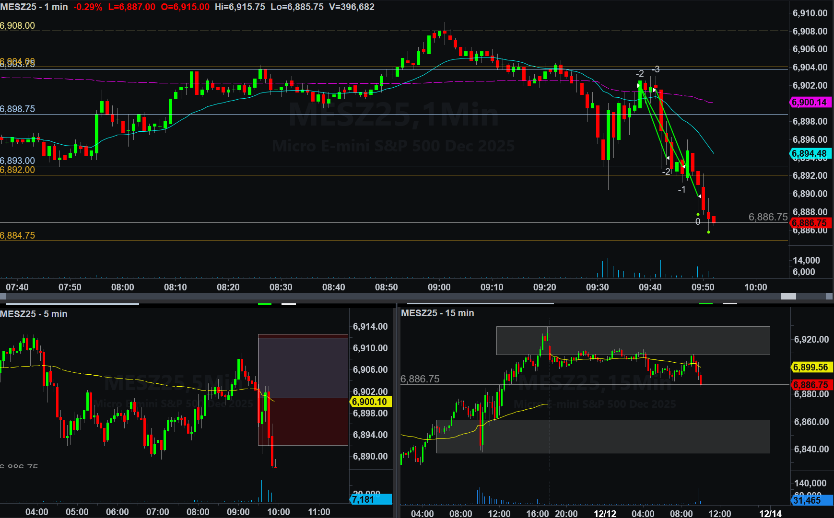The image size is (834, 518).
Task: Click the scrollbar right end button under the 1 min chart
Action: pos(829,296)
